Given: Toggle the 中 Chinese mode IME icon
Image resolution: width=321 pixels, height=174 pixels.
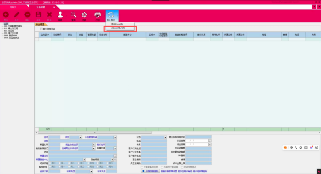Looking at the screenshot, I should click(x=291, y=148).
